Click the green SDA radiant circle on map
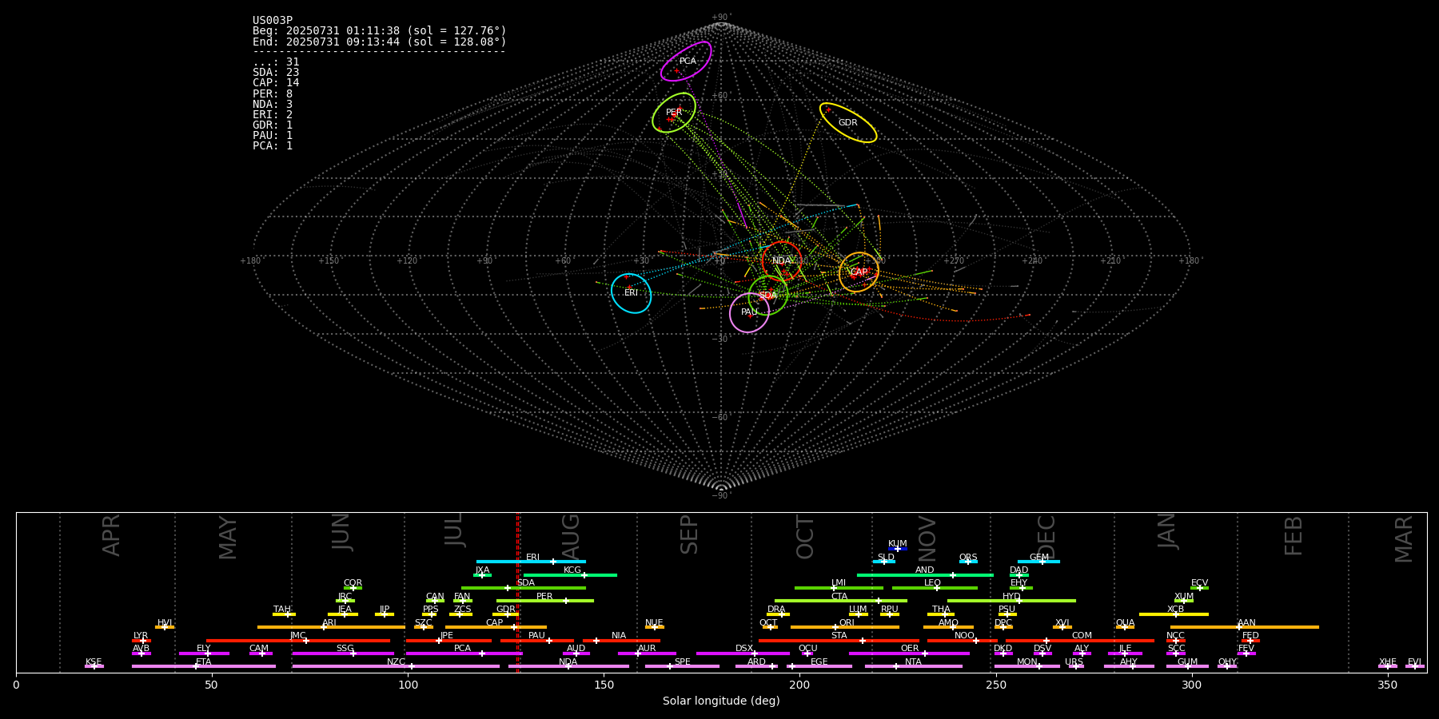The image size is (1439, 719). tap(768, 296)
